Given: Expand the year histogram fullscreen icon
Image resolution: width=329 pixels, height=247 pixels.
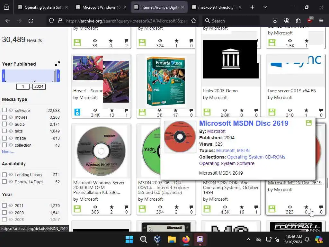Looking at the screenshot, I should [x=57, y=64].
